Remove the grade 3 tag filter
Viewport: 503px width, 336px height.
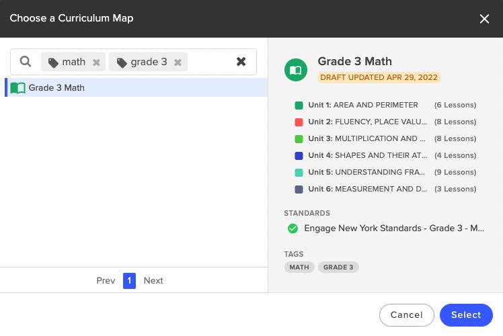(178, 62)
